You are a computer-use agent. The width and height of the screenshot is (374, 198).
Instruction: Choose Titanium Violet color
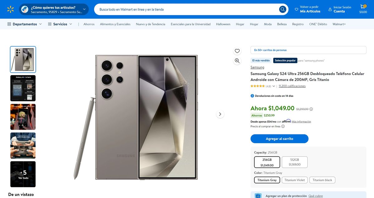coord(295,180)
